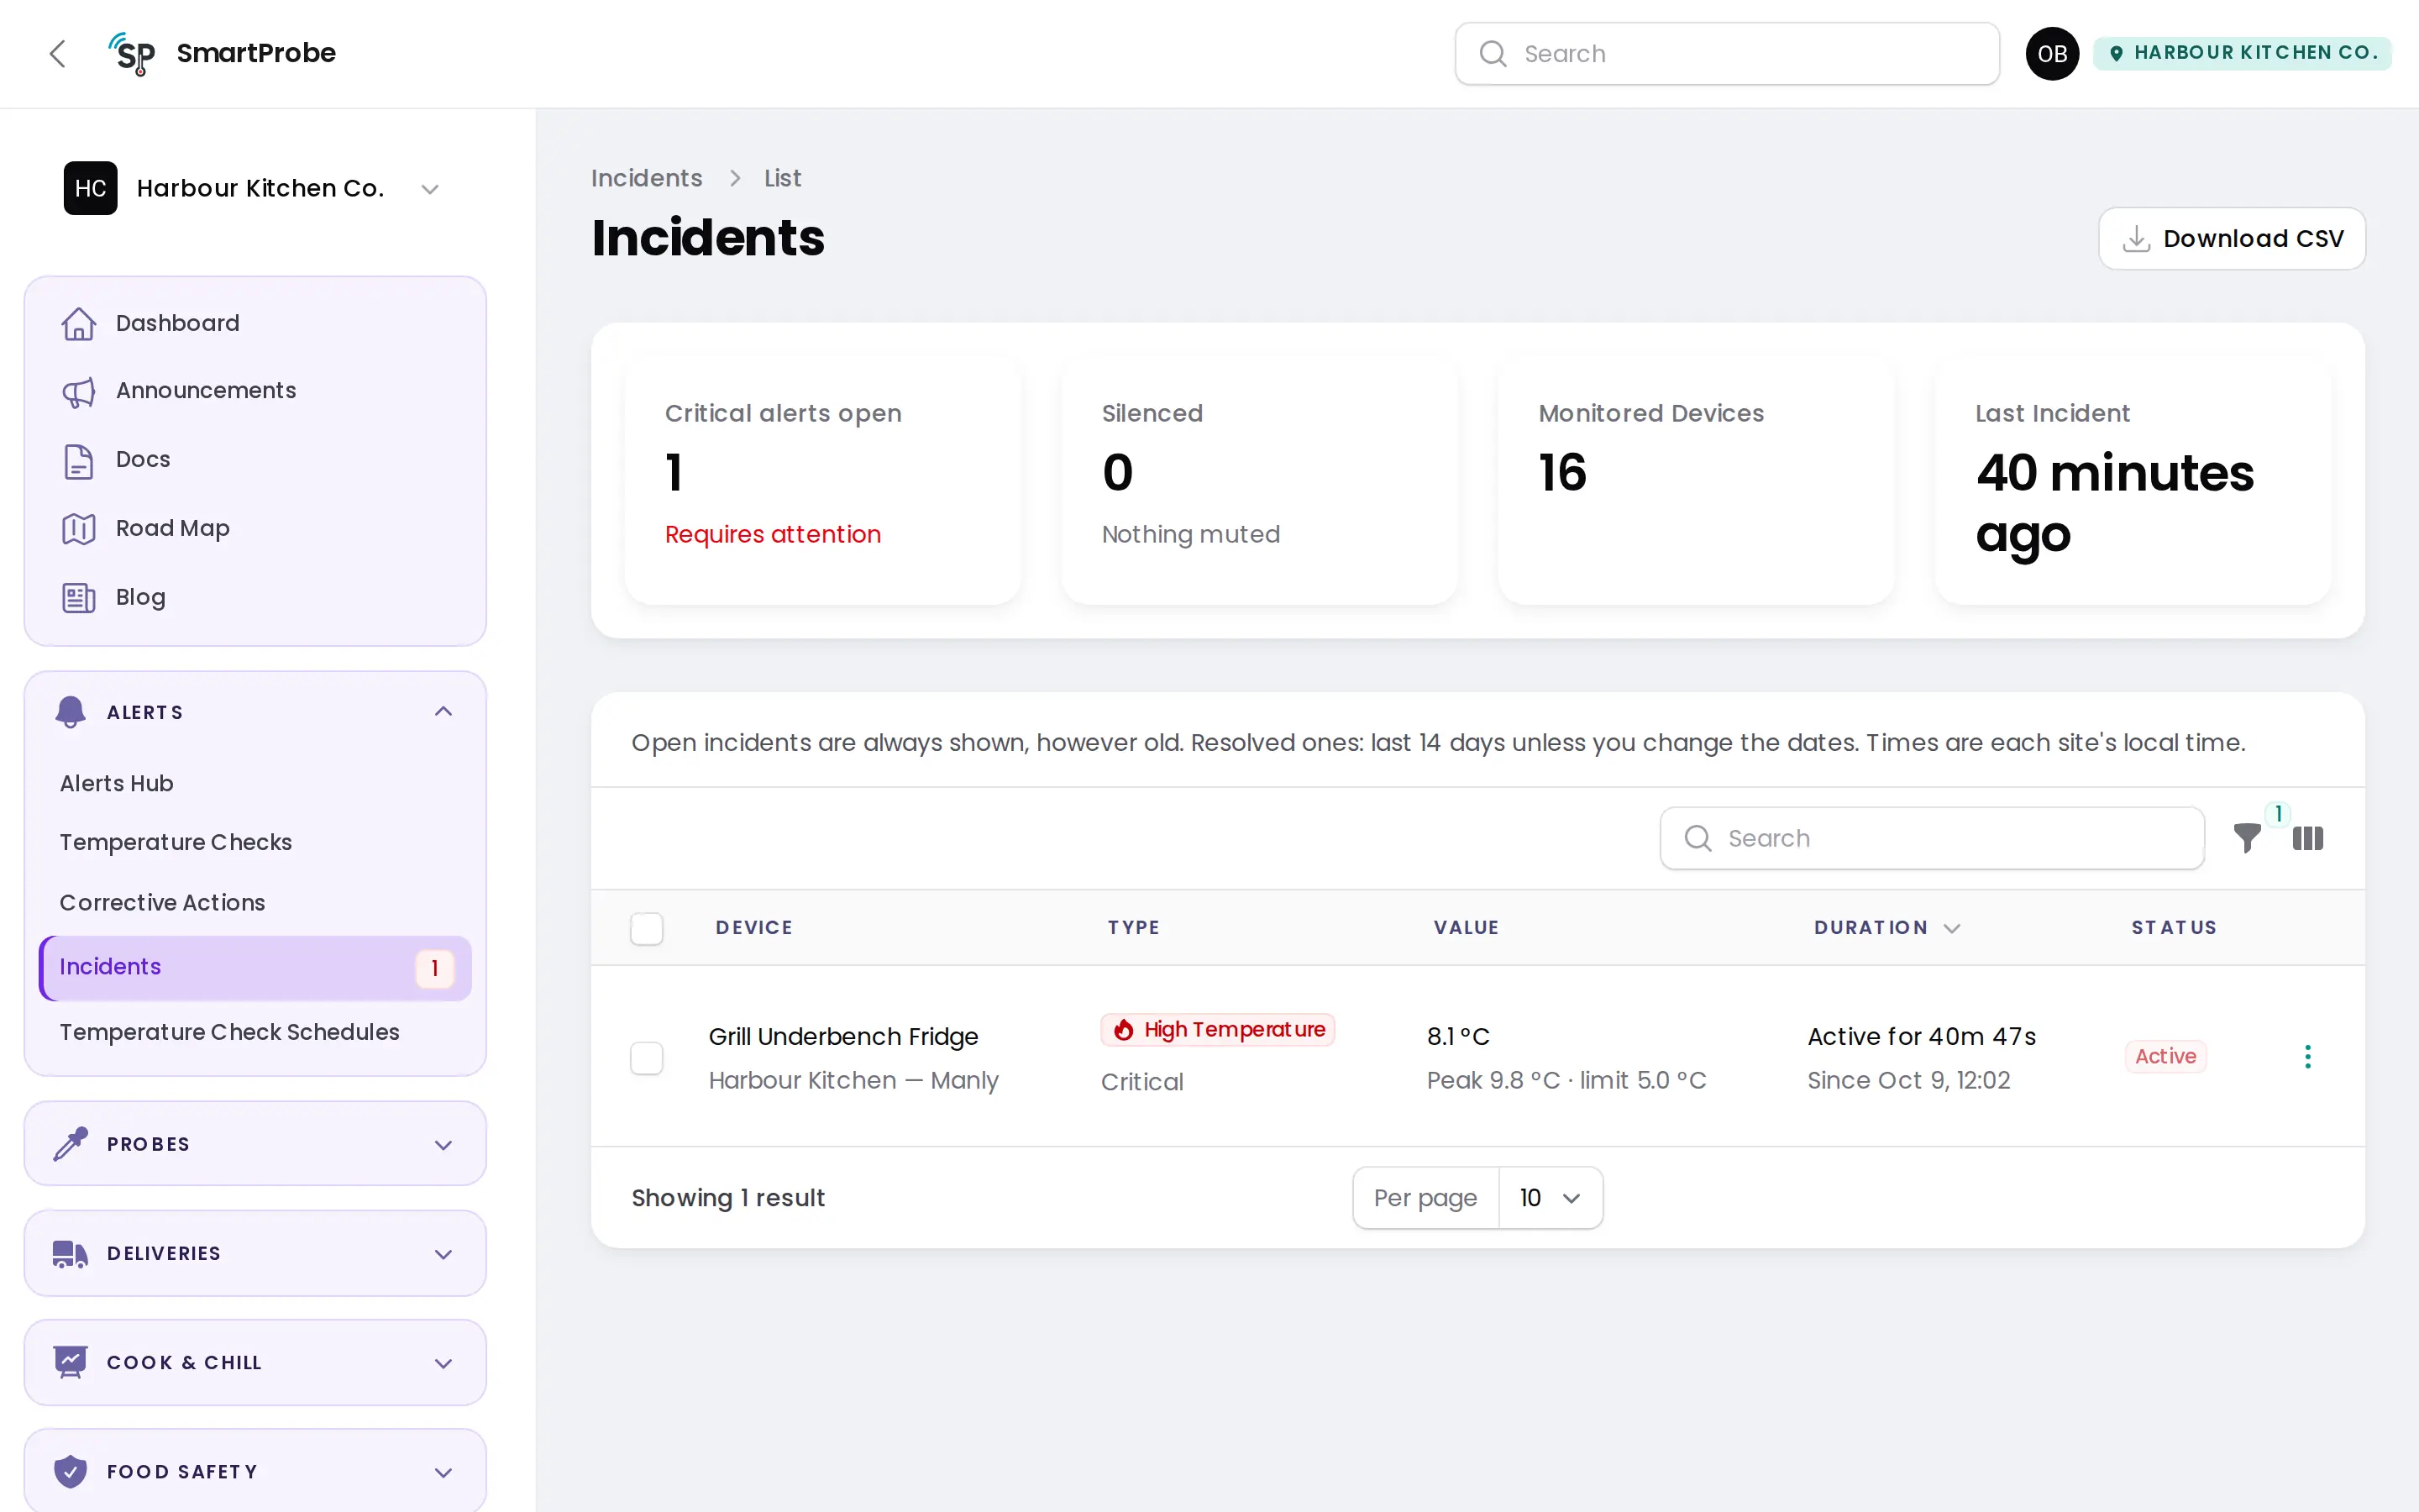Open the table filter funnel icon
This screenshot has height=1512, width=2419.
point(2246,837)
